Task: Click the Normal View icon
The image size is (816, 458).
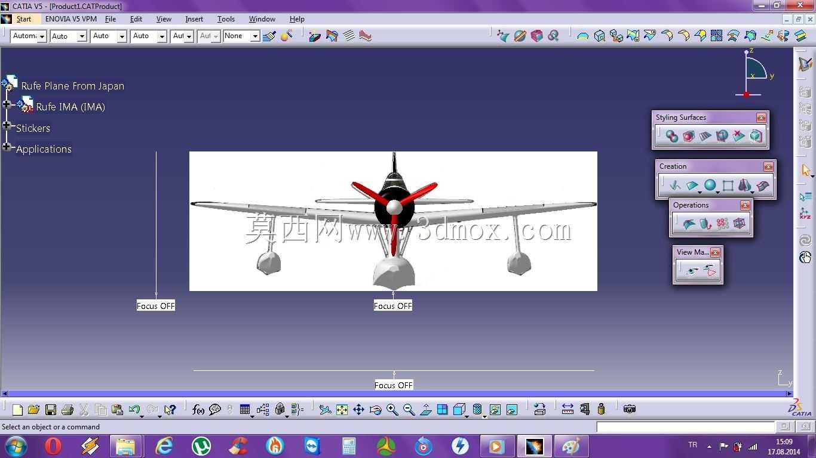Action: (x=425, y=410)
